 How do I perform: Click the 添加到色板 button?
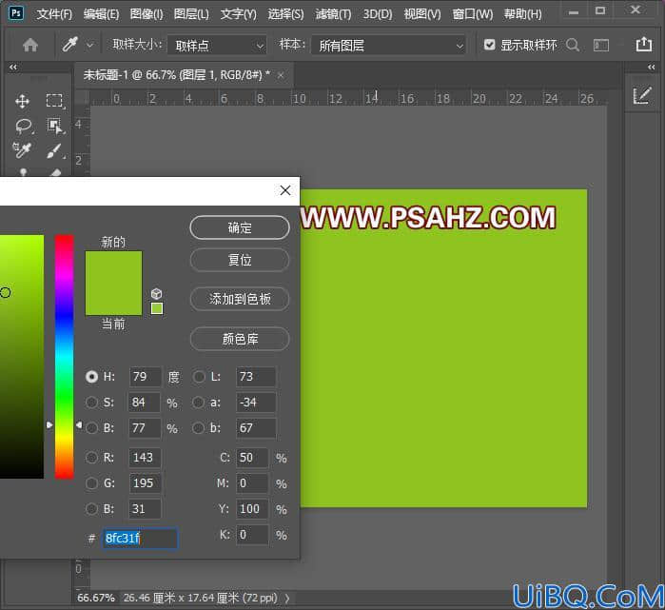[x=240, y=299]
